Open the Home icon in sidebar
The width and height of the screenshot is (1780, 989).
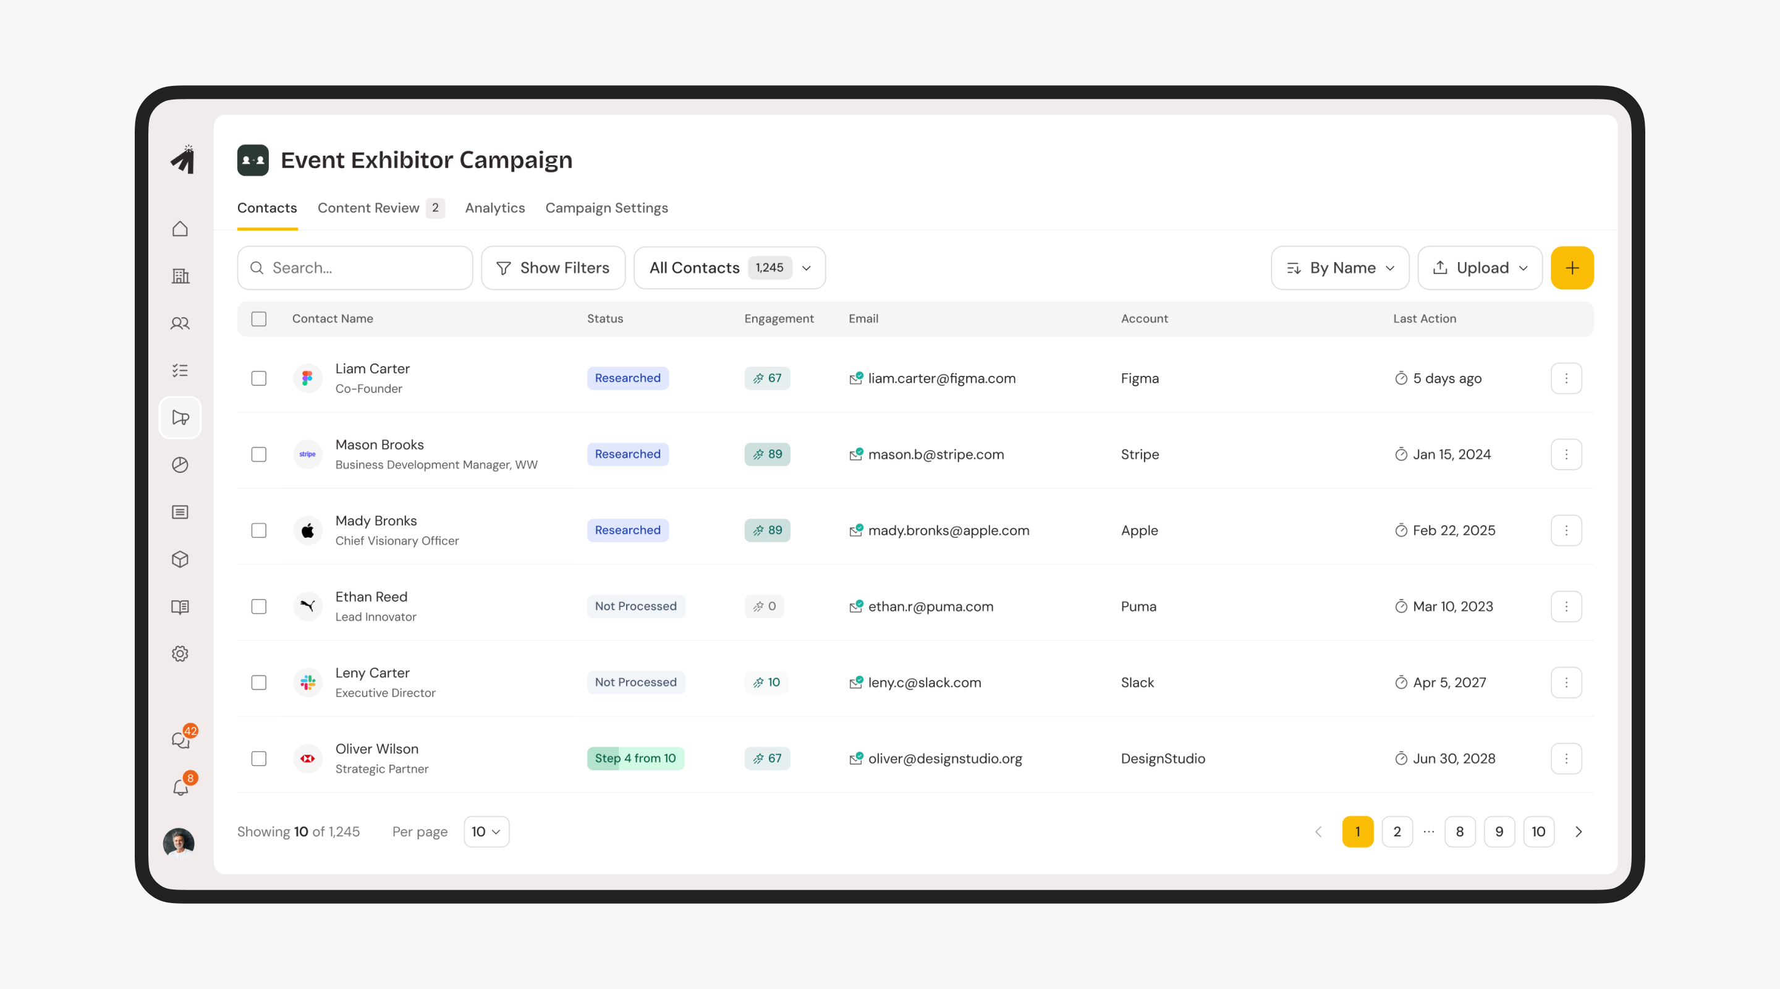click(x=180, y=229)
